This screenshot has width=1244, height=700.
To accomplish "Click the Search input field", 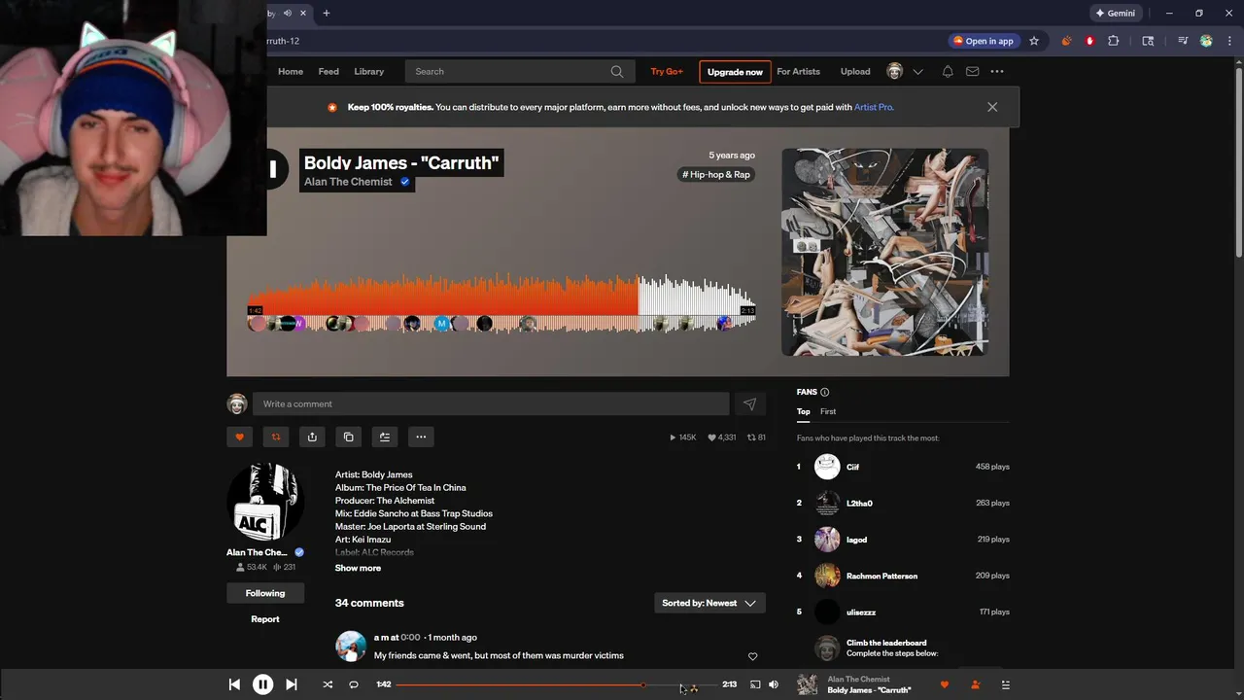I will [520, 71].
